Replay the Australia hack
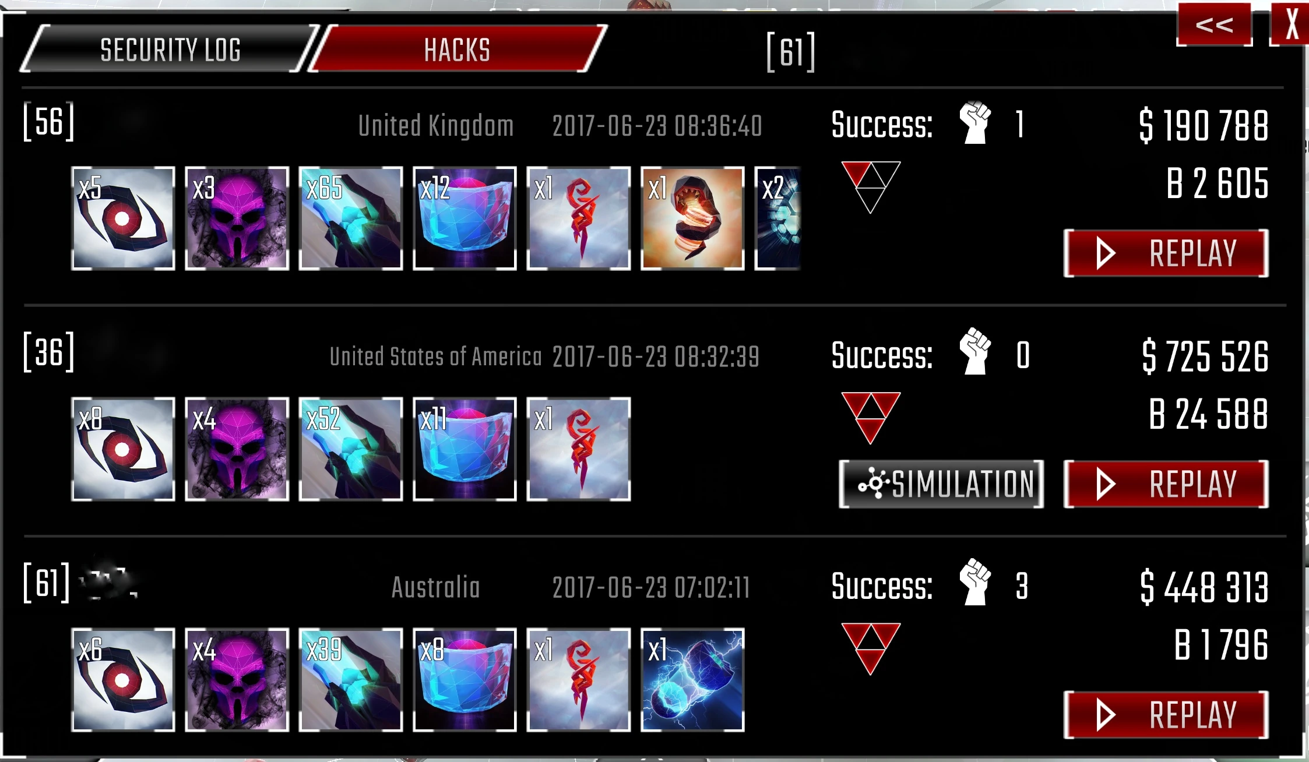1309x762 pixels. (x=1166, y=715)
